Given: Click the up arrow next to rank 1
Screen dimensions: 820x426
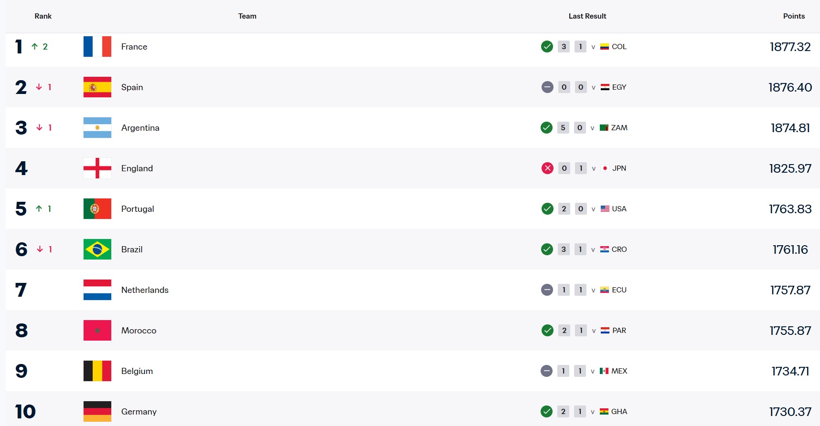Looking at the screenshot, I should pyautogui.click(x=34, y=47).
